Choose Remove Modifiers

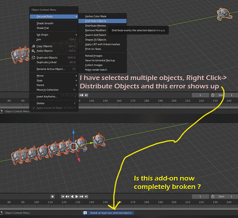pos(95,31)
